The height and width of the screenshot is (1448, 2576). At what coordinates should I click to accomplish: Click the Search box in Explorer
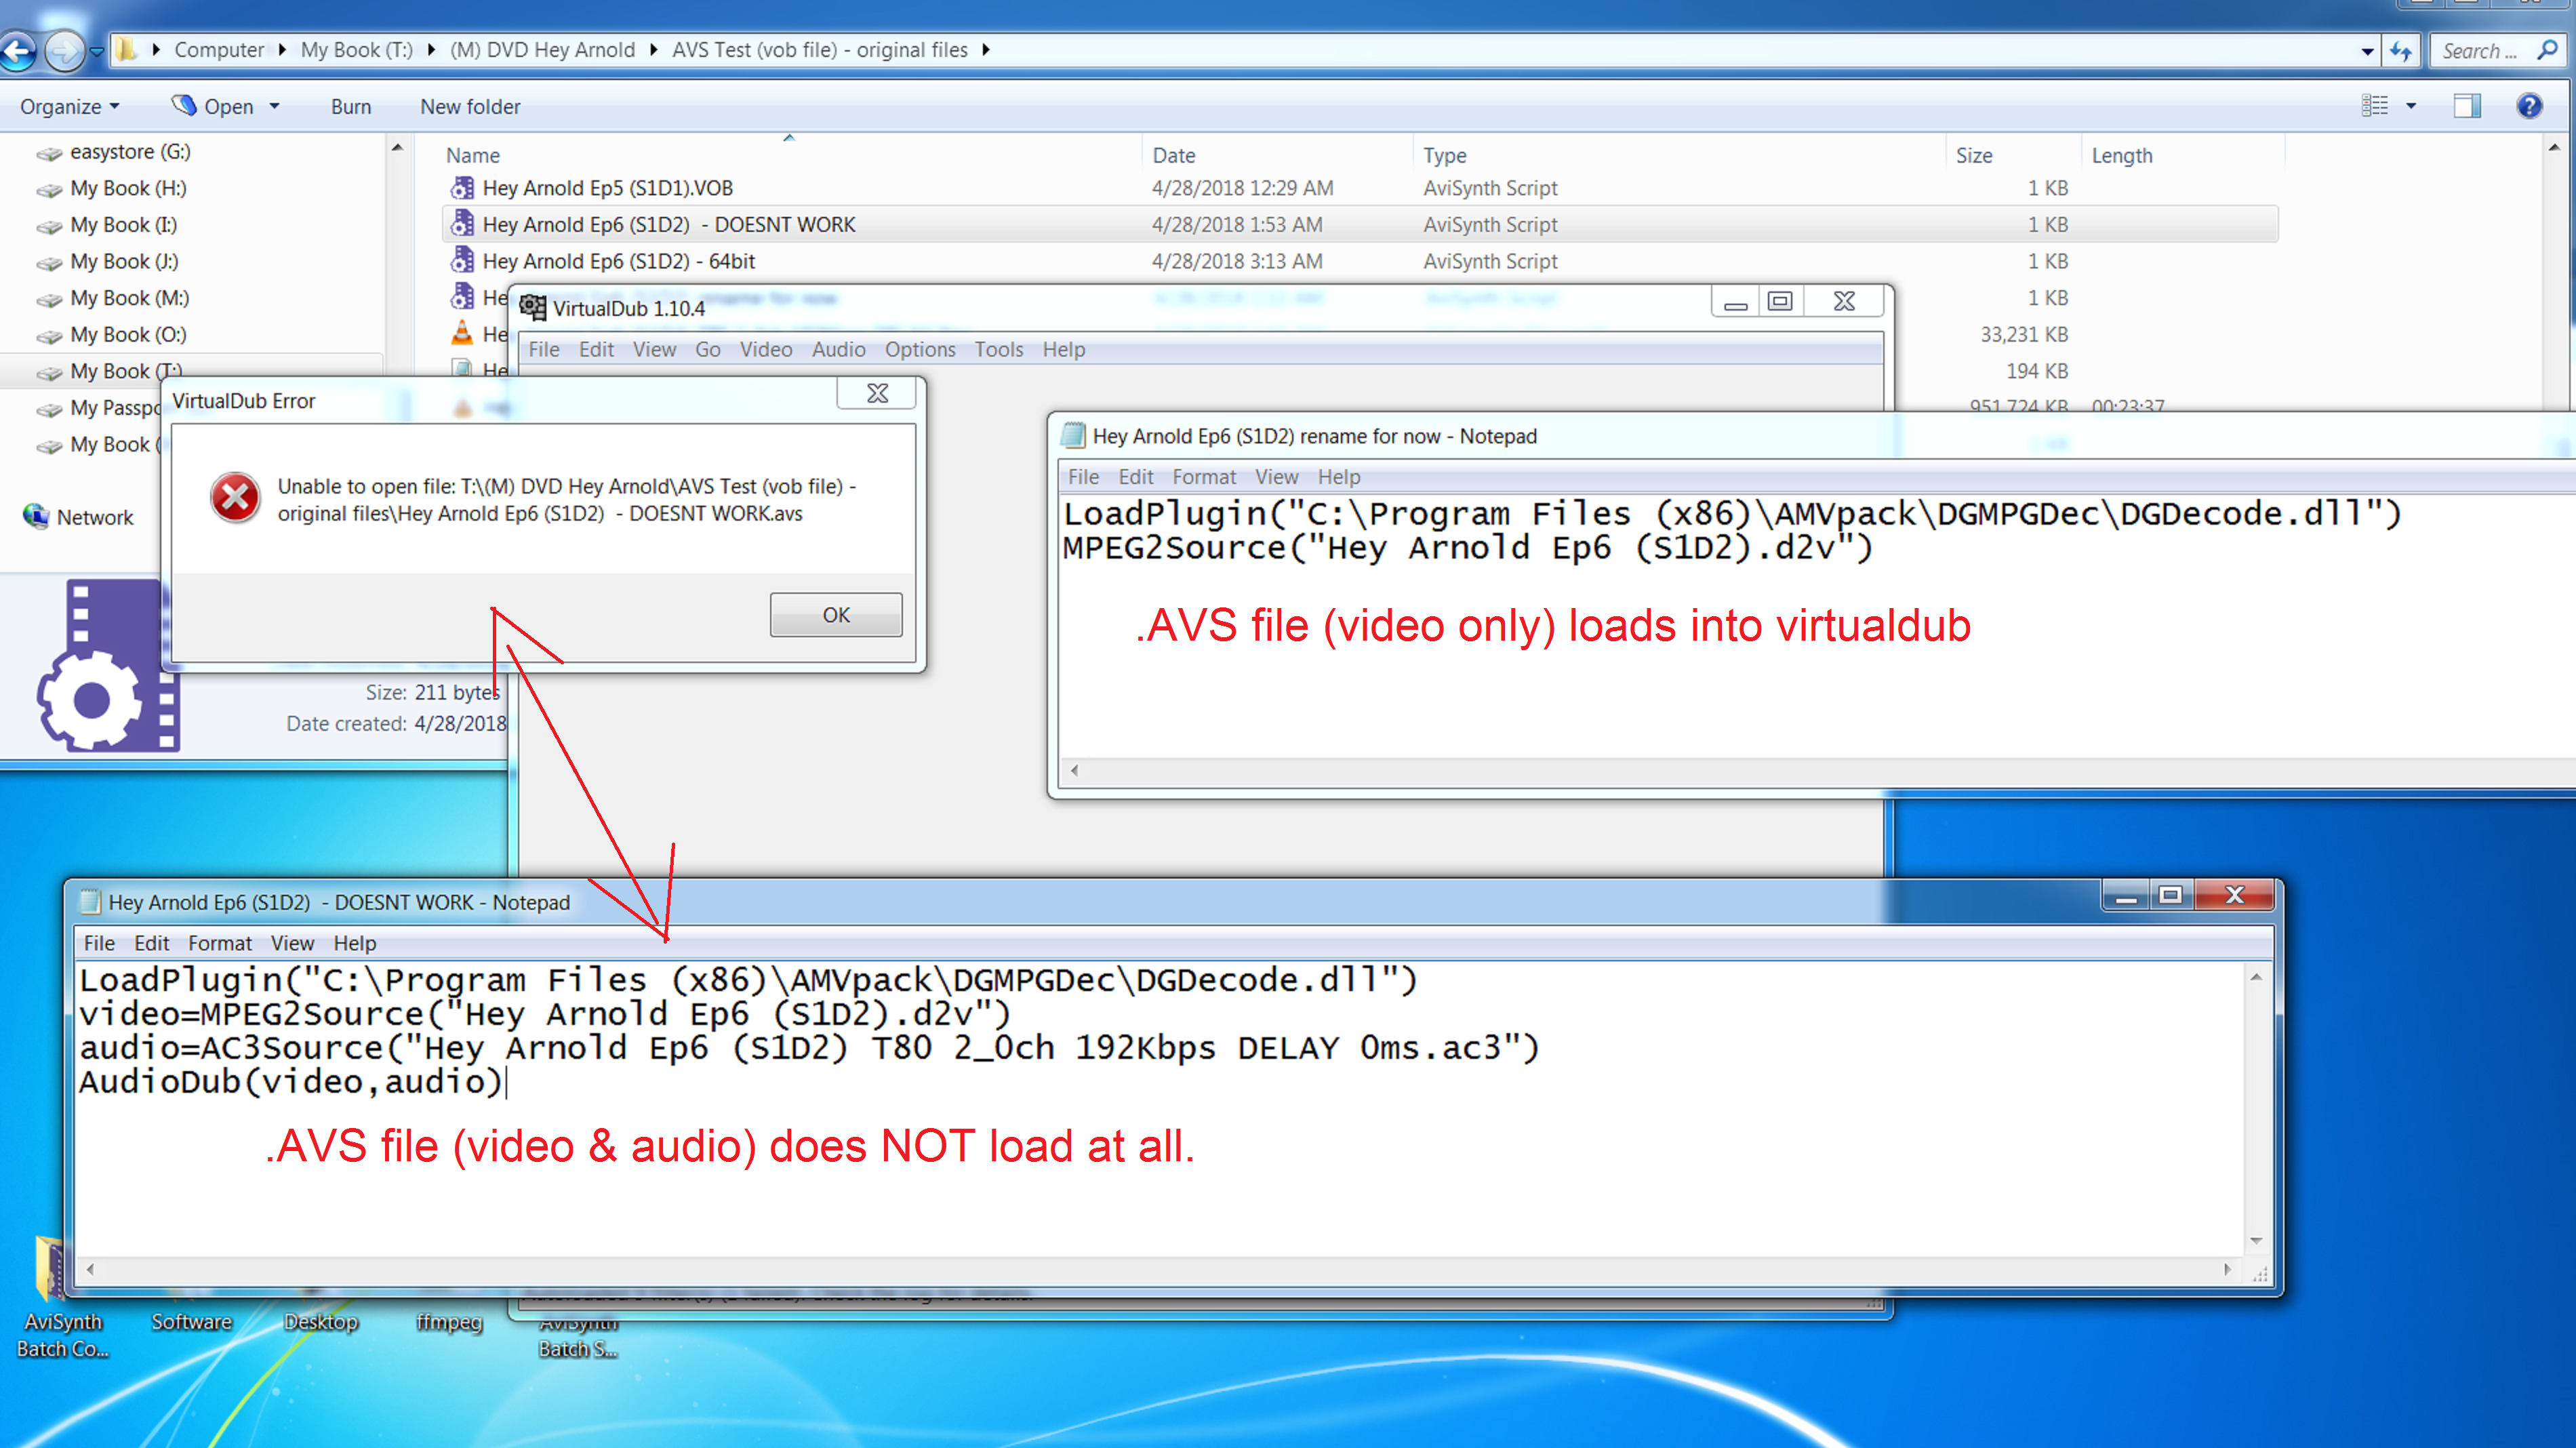[2497, 51]
